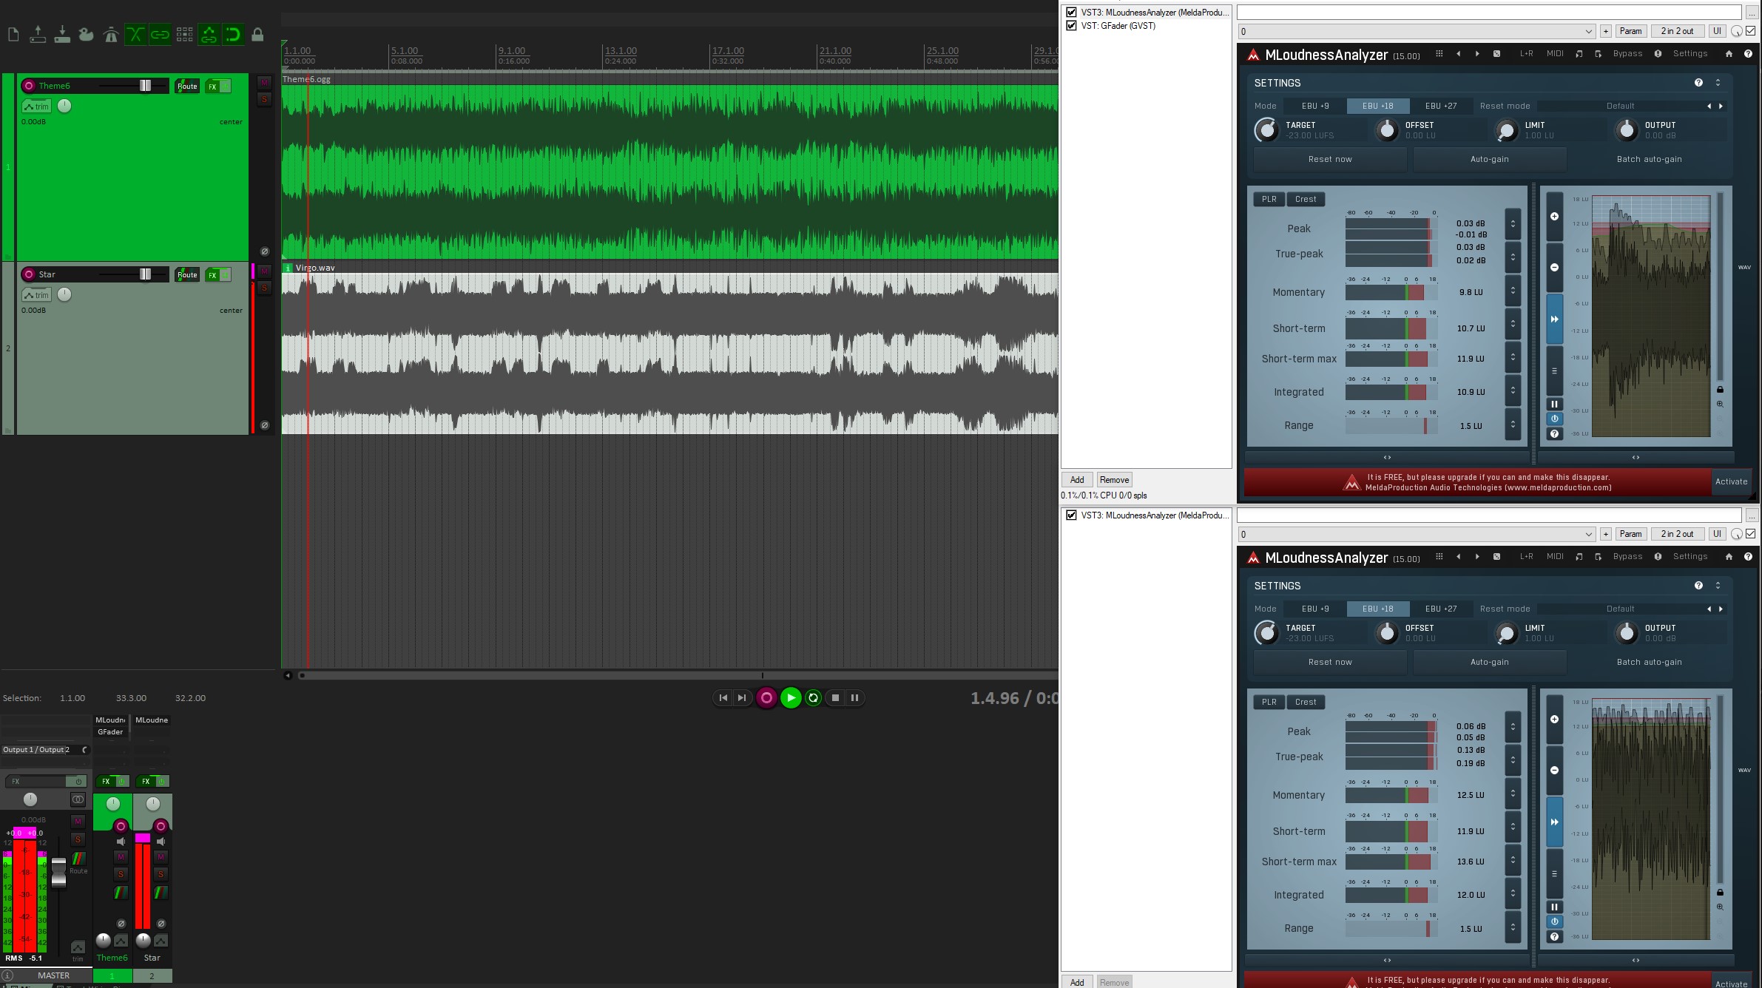Image resolution: width=1762 pixels, height=988 pixels.
Task: Click the master volume fader in mixer
Action: 58,871
